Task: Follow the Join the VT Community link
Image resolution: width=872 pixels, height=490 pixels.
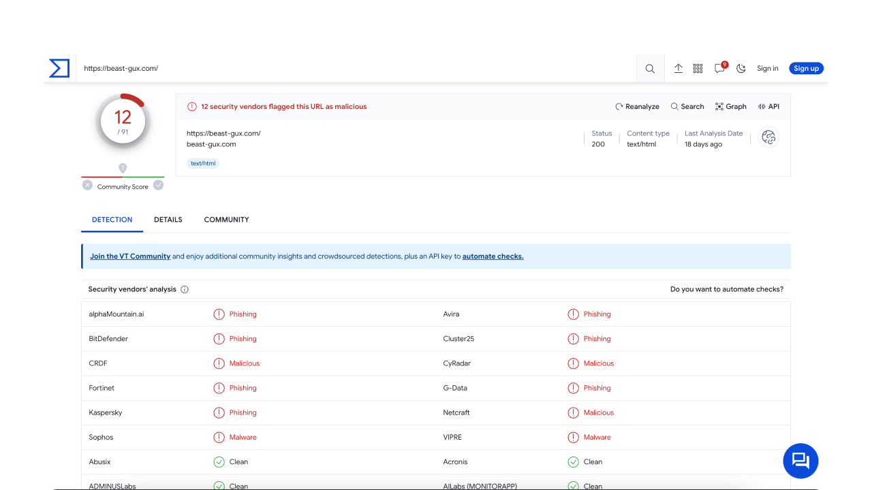Action: tap(130, 256)
